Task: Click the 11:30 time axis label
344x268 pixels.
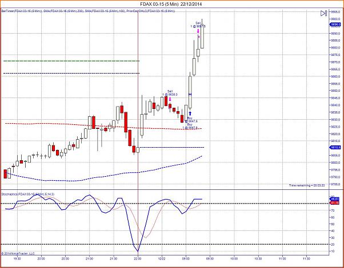Action: (306, 258)
